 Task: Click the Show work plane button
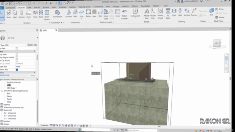[220, 9]
